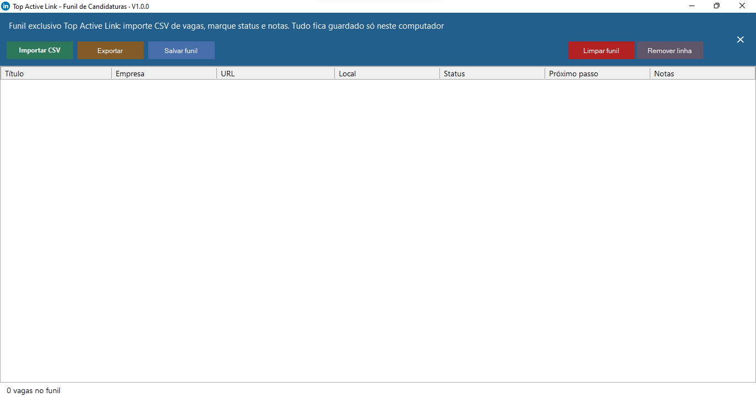This screenshot has height=397, width=756.
Task: Minimize the Top Active Link window
Action: pos(692,6)
